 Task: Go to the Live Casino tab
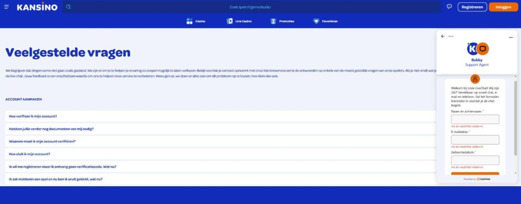pyautogui.click(x=239, y=21)
